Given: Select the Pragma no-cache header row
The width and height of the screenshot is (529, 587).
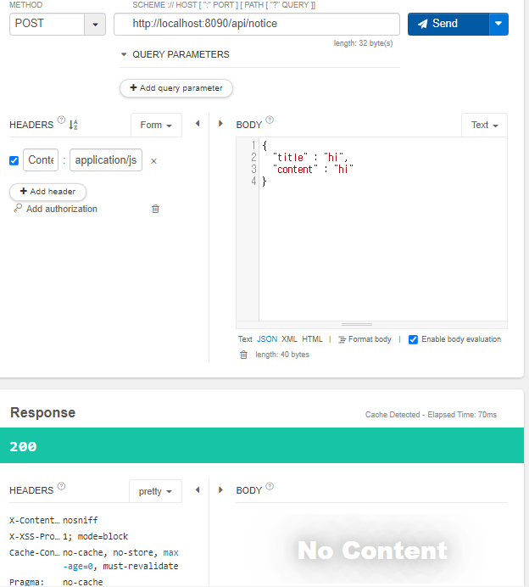Looking at the screenshot, I should coord(56,582).
